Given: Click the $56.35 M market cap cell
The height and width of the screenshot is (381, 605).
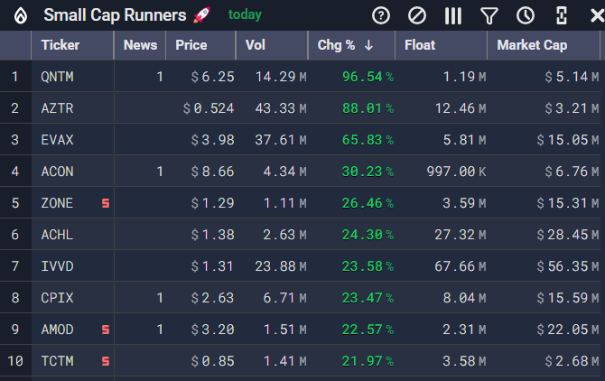Looking at the screenshot, I should click(x=568, y=266).
